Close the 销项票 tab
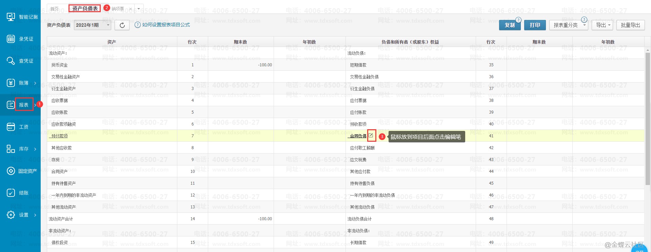This screenshot has width=651, height=252. pyautogui.click(x=131, y=9)
